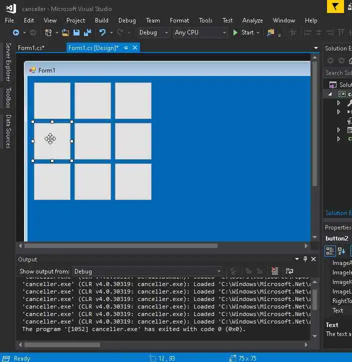Open the yellow feedback filter flag
352x362 pixels.
tap(335, 6)
